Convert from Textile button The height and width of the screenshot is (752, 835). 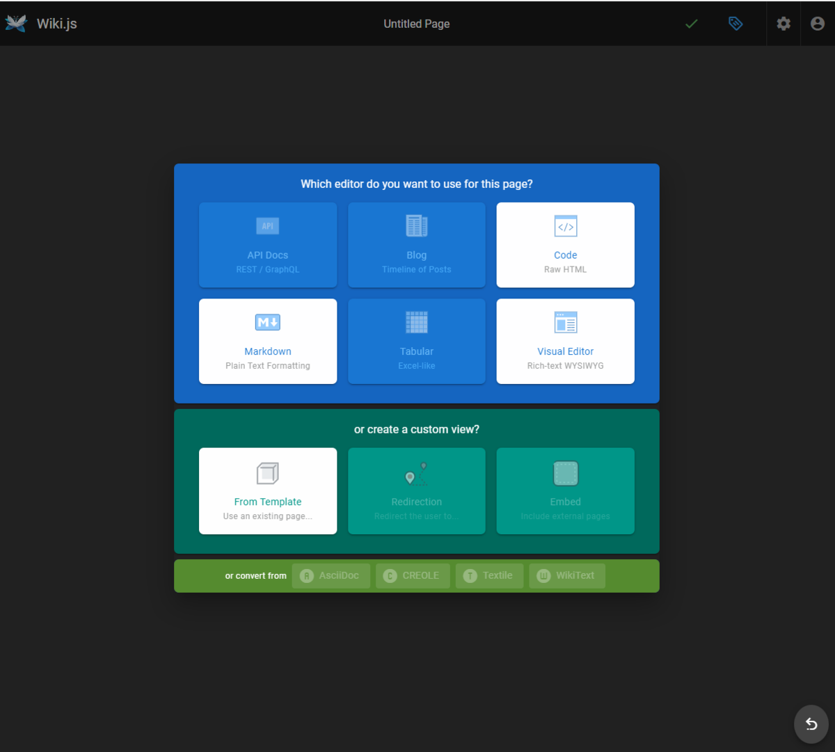489,576
